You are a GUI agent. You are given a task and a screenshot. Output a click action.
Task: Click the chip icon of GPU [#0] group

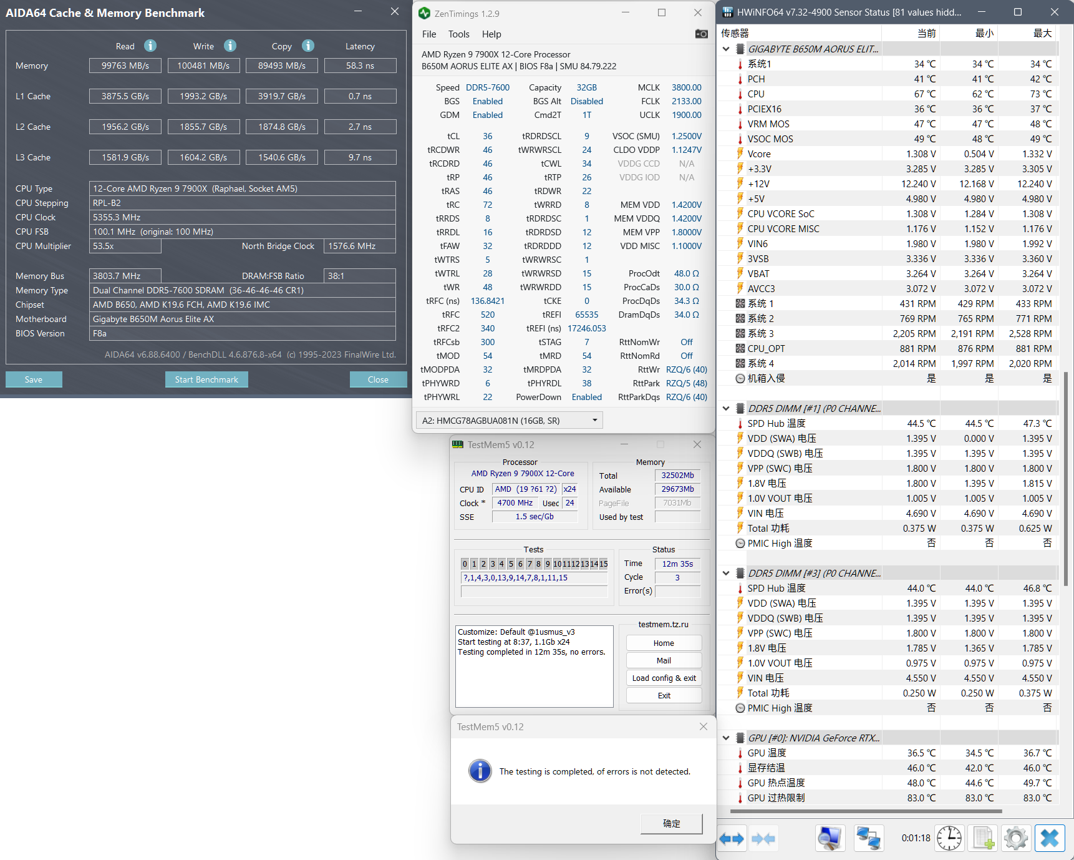[740, 738]
